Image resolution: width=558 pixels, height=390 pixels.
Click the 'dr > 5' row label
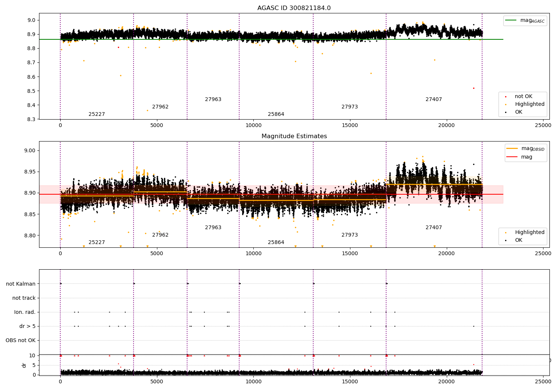[x=28, y=326]
